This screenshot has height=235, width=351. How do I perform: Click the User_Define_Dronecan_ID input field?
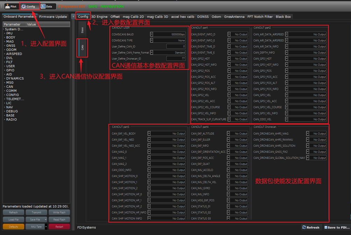pos(176,58)
